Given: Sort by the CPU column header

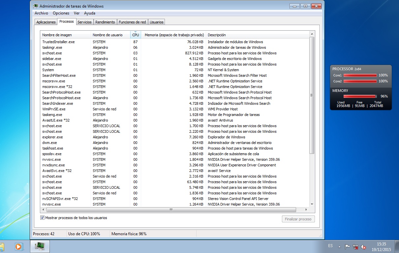Looking at the screenshot, I should click(x=136, y=35).
